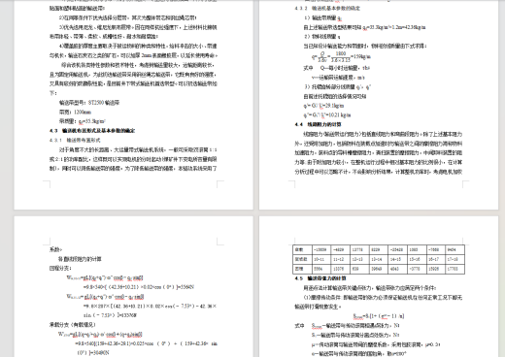Click table cell reading 15-16
This screenshot has height=357, width=505.
(418, 259)
